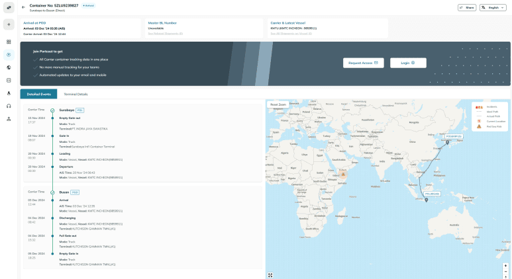Select the globe icon in left sidebar
The width and height of the screenshot is (512, 279).
point(9,67)
